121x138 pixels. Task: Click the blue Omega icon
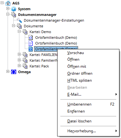coord(14,72)
